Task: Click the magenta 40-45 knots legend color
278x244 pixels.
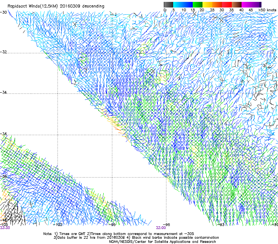Action: (x=246, y=5)
